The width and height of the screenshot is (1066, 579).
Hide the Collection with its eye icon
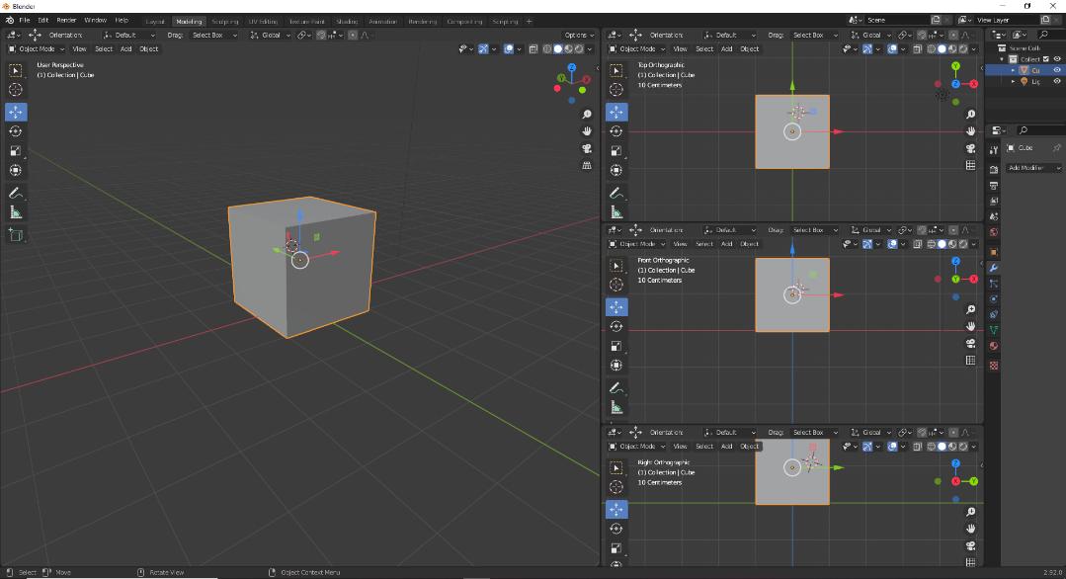(1057, 59)
